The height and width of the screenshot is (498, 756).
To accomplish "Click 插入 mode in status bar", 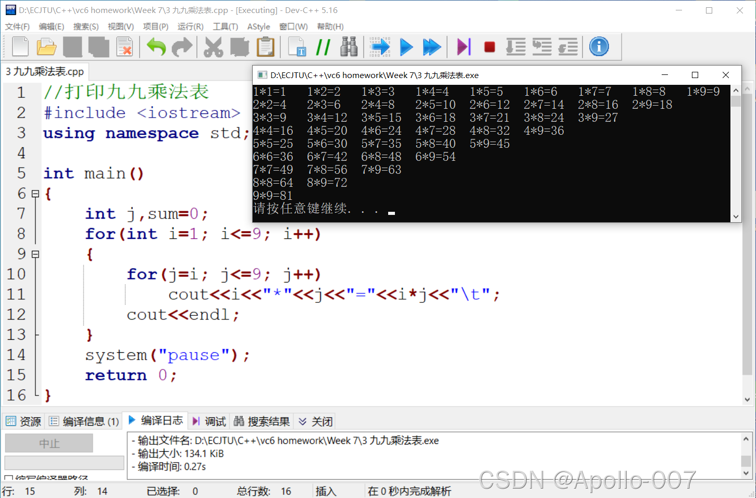I will click(326, 491).
